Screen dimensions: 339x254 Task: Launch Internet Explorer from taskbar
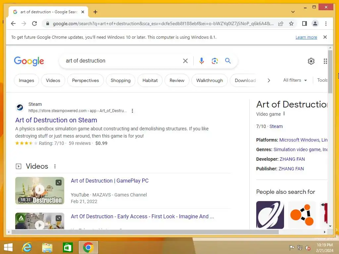tap(27, 247)
